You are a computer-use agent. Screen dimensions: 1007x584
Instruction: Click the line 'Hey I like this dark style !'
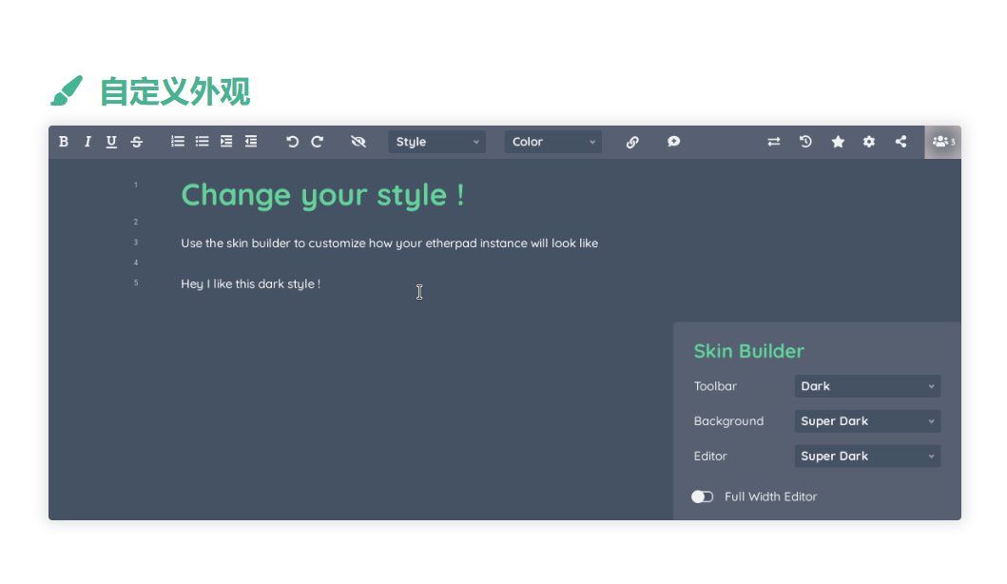click(x=250, y=284)
